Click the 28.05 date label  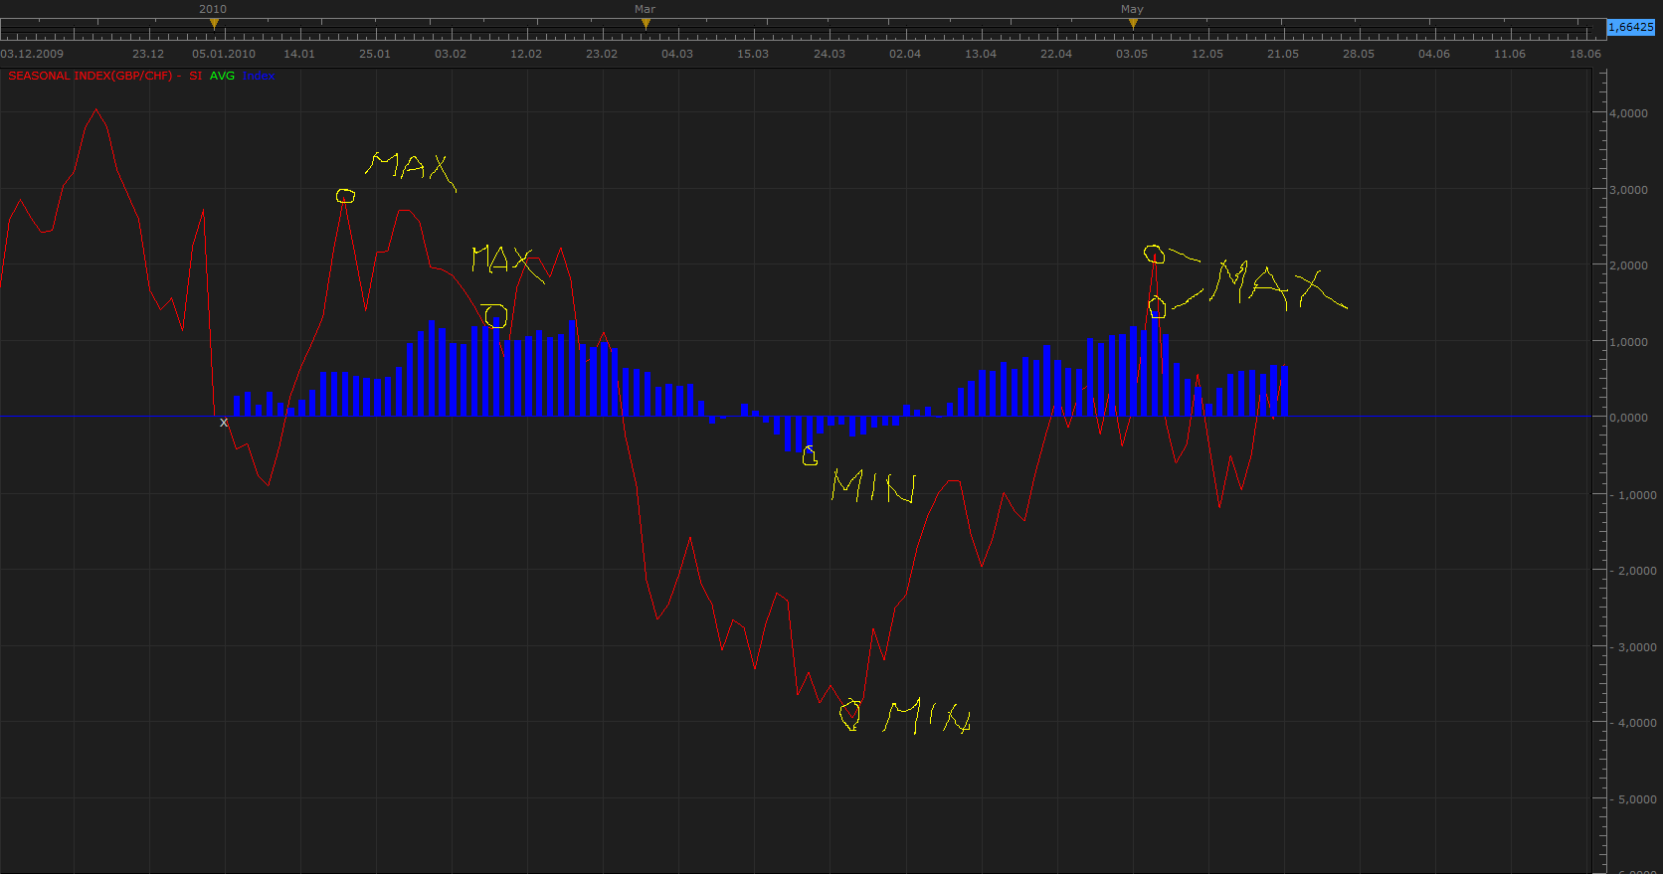point(1359,54)
